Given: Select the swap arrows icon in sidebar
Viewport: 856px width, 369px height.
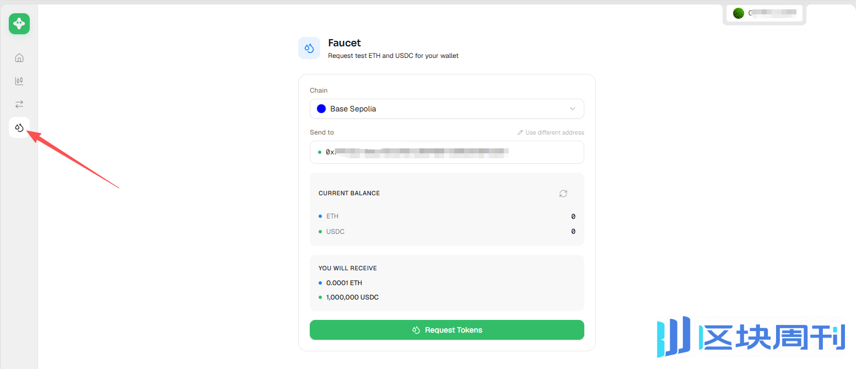Looking at the screenshot, I should (19, 104).
